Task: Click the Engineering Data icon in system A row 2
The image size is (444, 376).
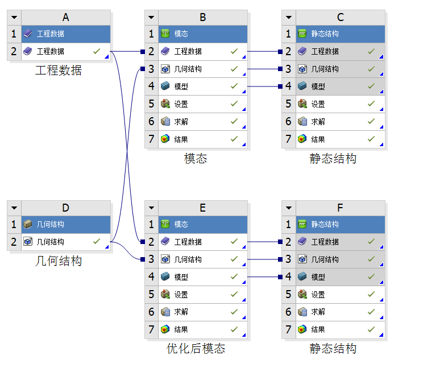Action: (x=28, y=51)
